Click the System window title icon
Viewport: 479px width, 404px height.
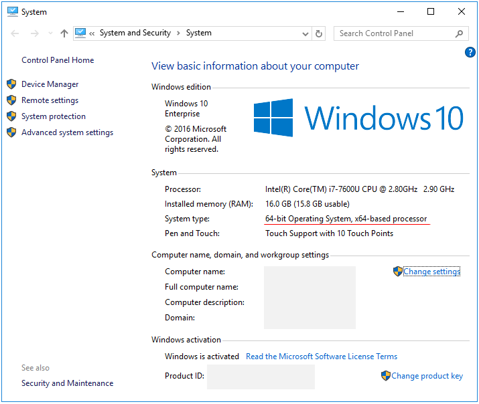point(13,12)
